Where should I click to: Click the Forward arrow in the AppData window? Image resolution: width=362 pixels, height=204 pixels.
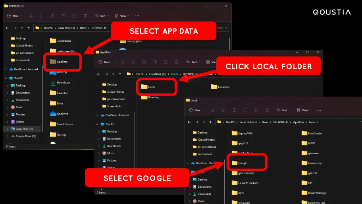tap(106, 74)
